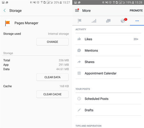This screenshot has height=128, width=144.
Task: Tap the pencil icon beside Drafts
Action: tap(79, 110)
